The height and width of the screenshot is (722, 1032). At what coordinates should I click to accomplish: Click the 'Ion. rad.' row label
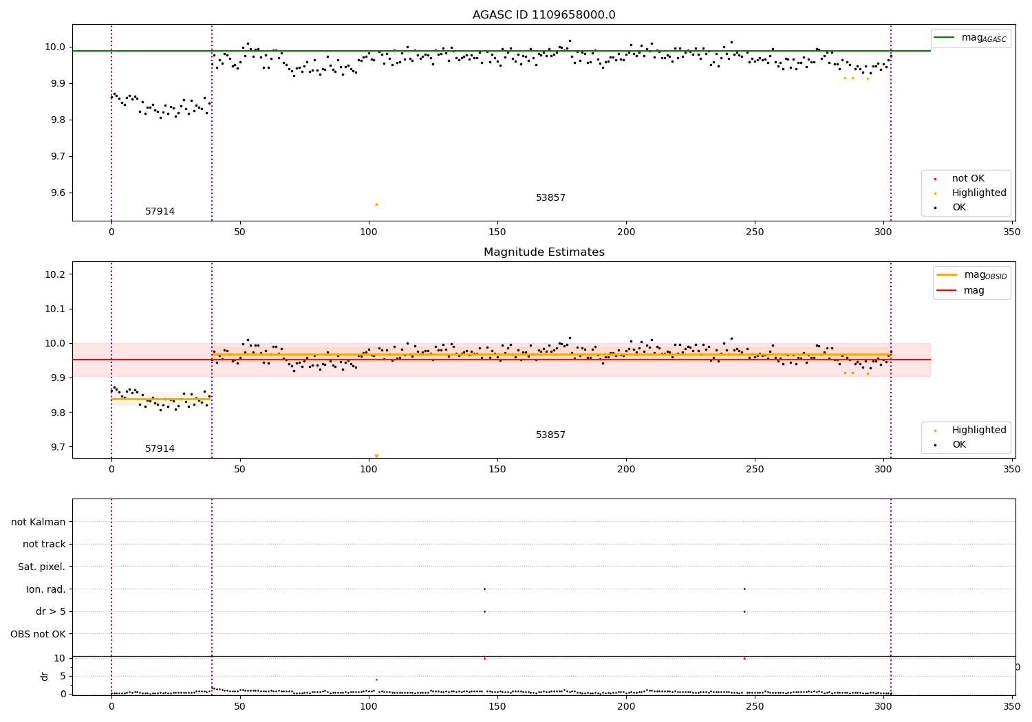click(46, 589)
